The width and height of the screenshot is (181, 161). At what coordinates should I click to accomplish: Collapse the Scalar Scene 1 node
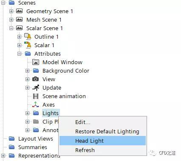[11, 28]
